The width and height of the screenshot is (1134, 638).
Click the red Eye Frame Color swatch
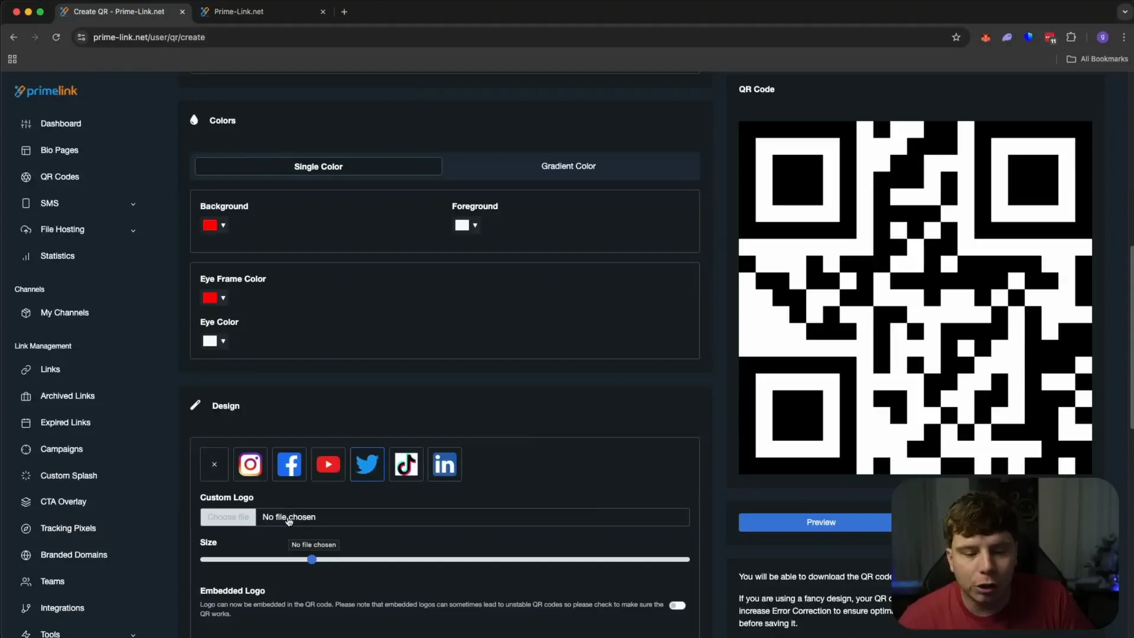(x=210, y=298)
